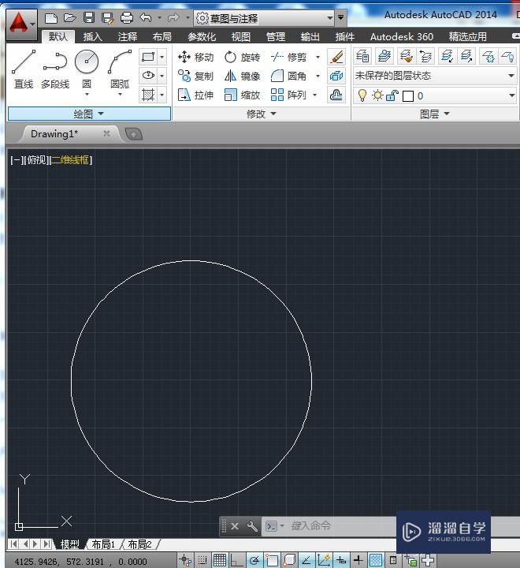The width and height of the screenshot is (520, 568).
Task: Activate the Rotate (旋转) tool
Action: pos(241,57)
